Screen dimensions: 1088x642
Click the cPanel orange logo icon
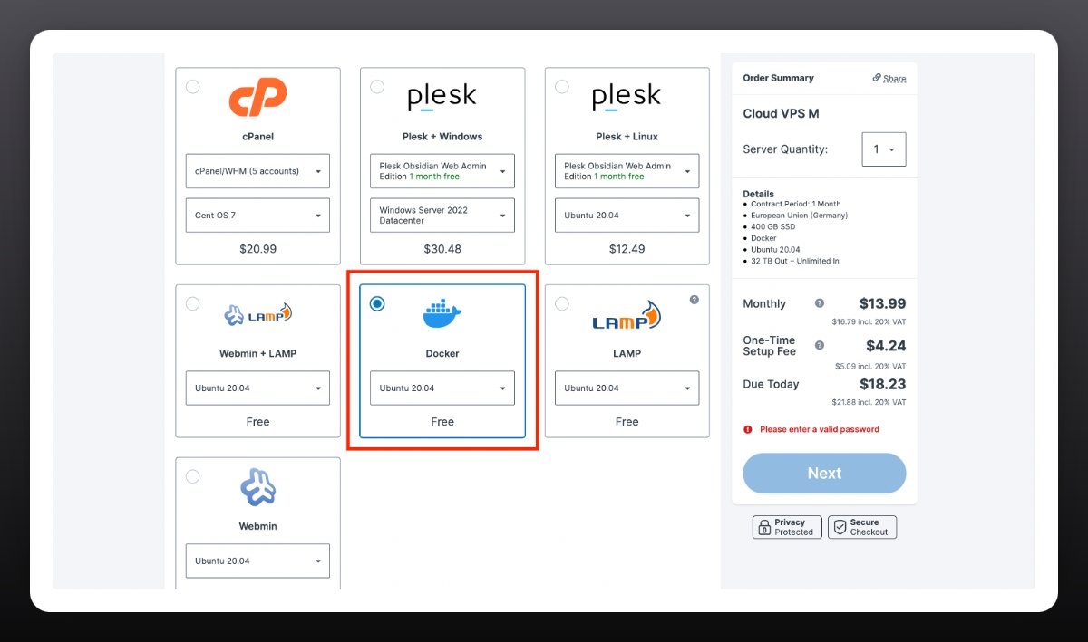tap(257, 97)
